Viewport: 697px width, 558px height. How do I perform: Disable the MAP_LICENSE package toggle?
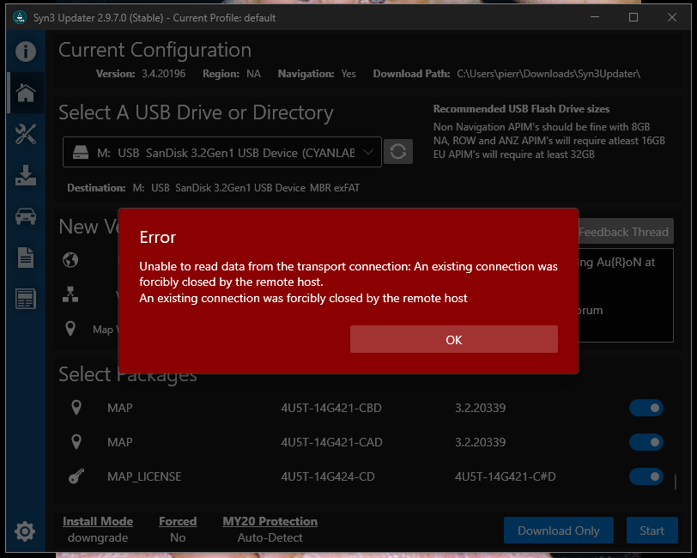(646, 476)
